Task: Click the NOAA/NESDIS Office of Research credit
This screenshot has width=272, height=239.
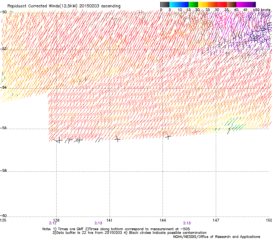Action: pos(216,236)
